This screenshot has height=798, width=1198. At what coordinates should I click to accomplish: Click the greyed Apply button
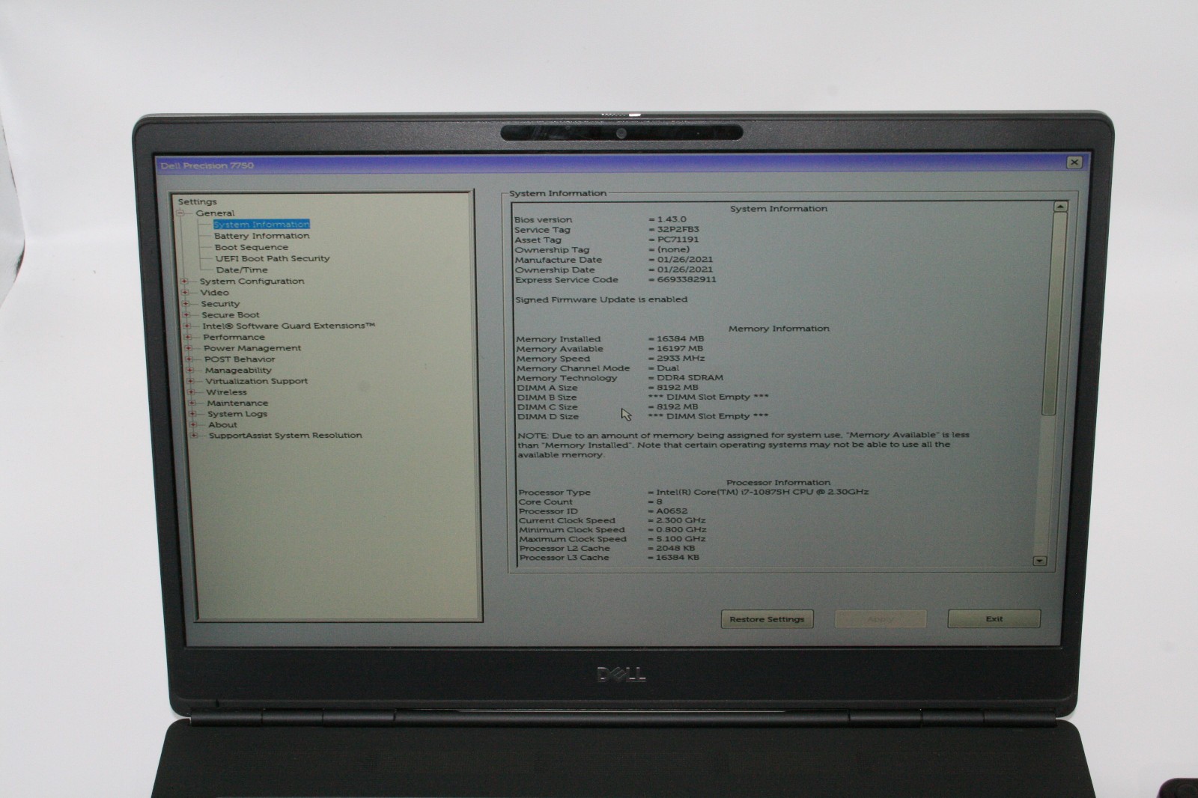click(x=881, y=619)
